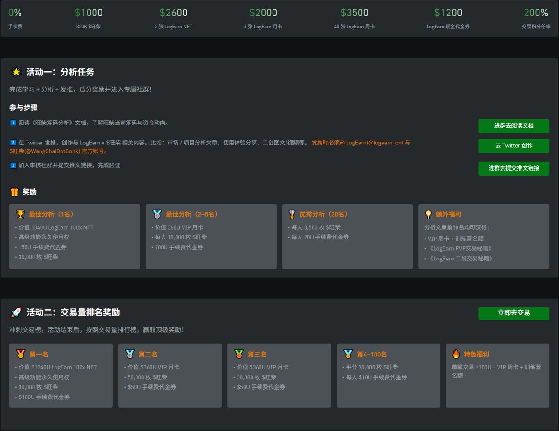
Task: Click the 320K $旺柴 label
Action: point(89,27)
